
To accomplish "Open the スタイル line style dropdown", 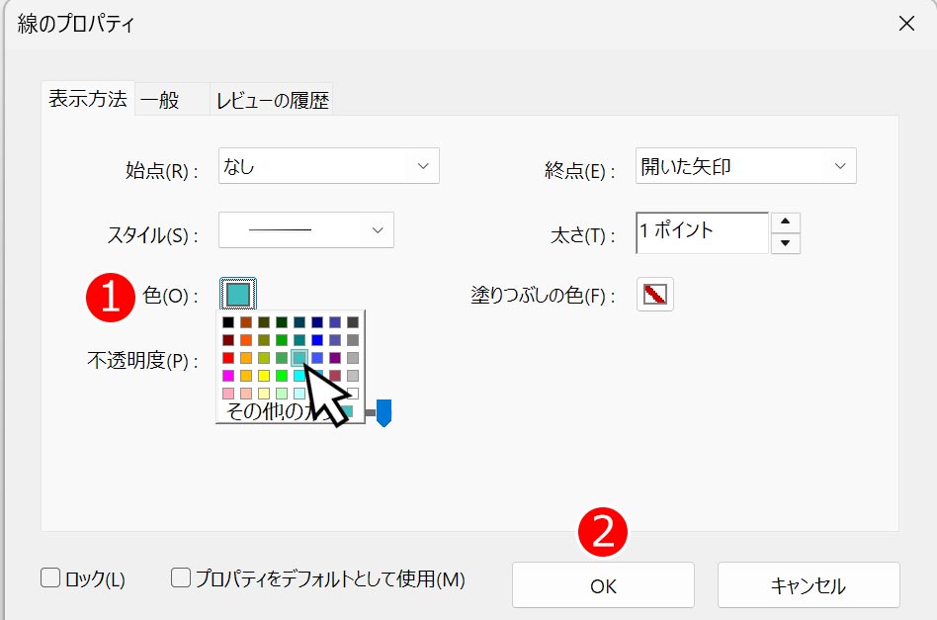I will (x=306, y=229).
